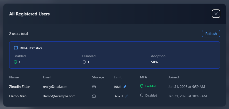Click gray shield in Demo Man's MFA column

tap(142, 95)
